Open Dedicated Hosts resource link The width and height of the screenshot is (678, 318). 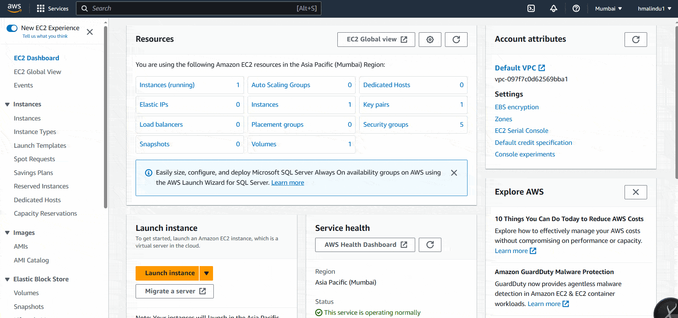[x=386, y=85]
